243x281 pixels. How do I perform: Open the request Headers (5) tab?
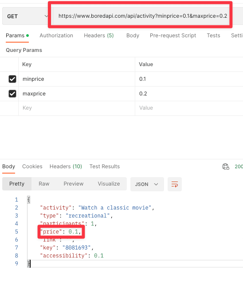(x=99, y=36)
